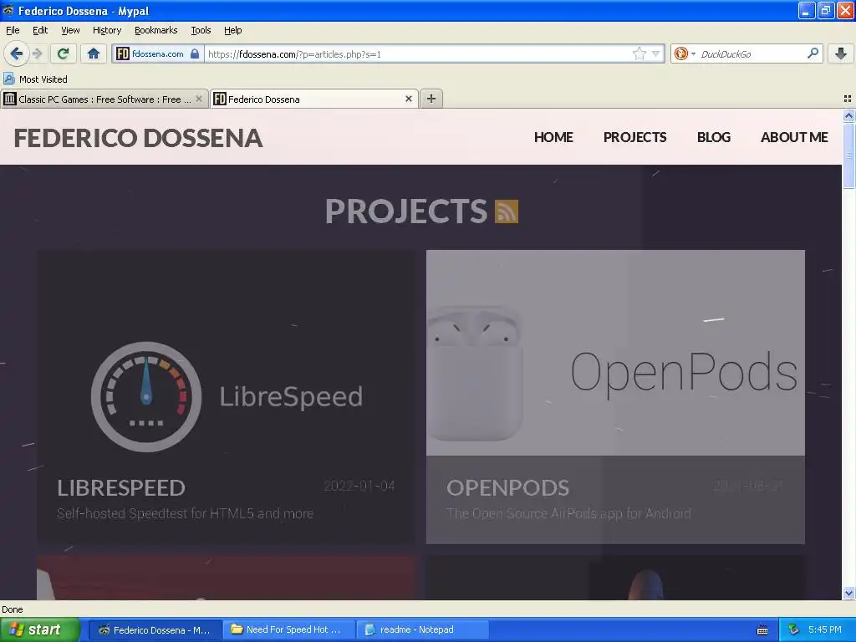Open the OpenPods project card image
The width and height of the screenshot is (856, 642).
pos(615,353)
